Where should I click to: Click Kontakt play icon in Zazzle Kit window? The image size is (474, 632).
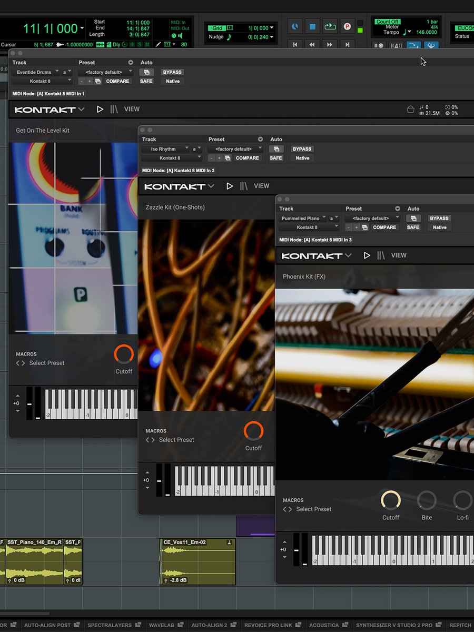pos(230,186)
